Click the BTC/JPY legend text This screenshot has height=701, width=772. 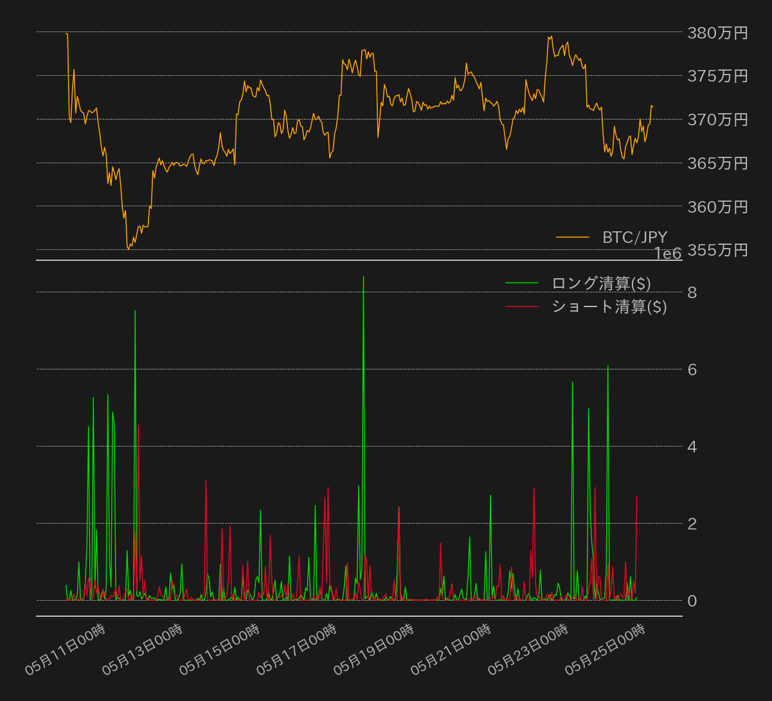pos(634,236)
